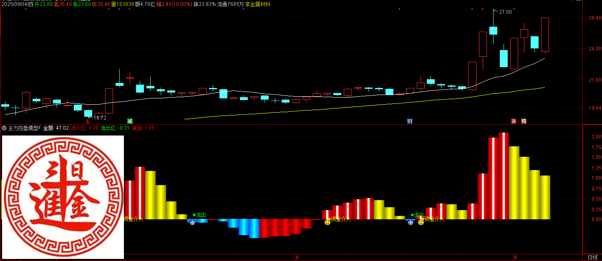The width and height of the screenshot is (602, 261).
Task: Select the last red limit-up candle at 26.40
Action: coord(545,35)
